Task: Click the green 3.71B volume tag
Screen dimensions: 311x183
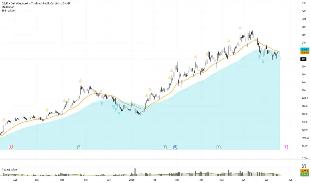Action: [x=305, y=174]
